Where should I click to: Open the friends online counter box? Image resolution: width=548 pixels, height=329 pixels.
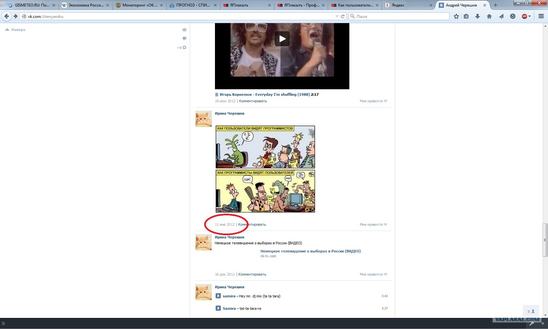tap(531, 311)
